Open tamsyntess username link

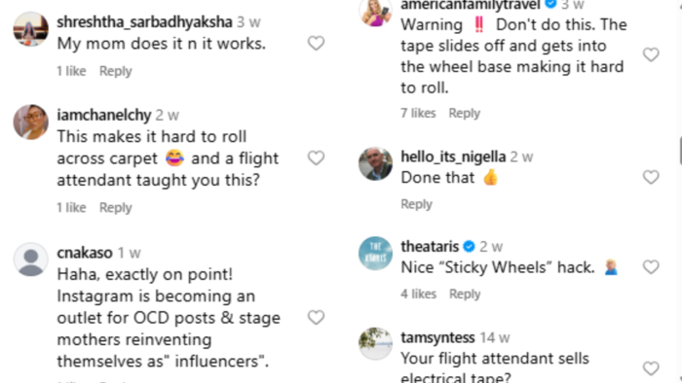(x=437, y=337)
